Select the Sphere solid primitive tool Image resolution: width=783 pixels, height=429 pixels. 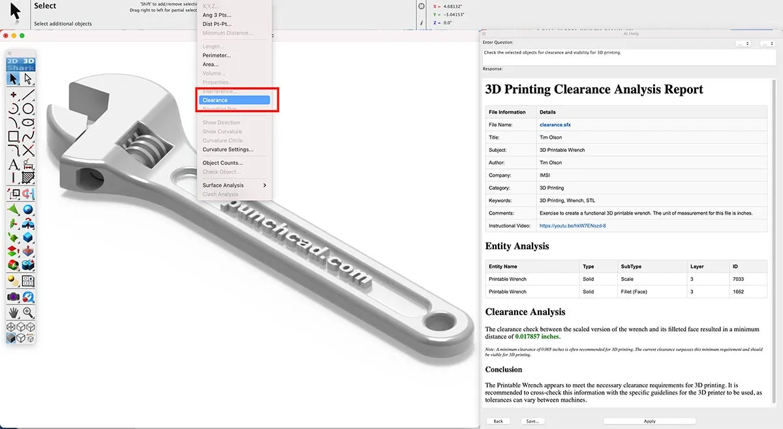(x=28, y=209)
